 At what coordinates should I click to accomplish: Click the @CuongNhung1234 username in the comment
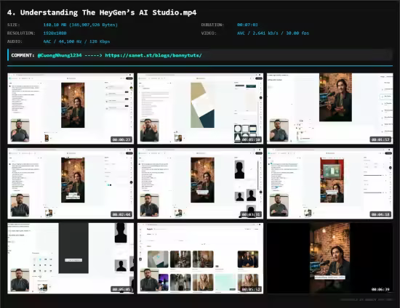click(x=60, y=55)
